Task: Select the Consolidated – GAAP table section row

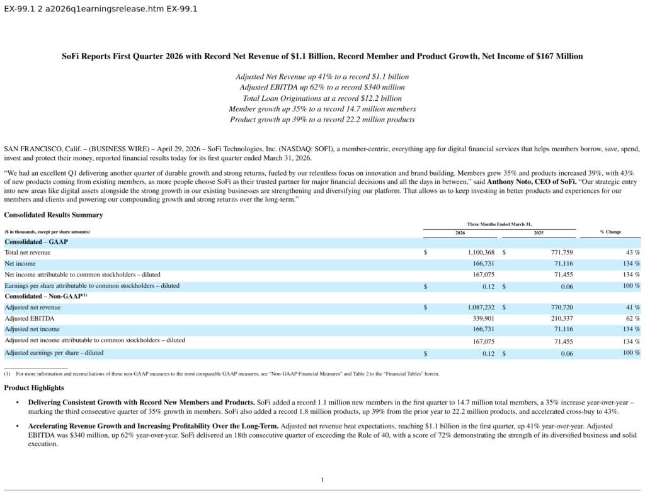Action: coord(322,242)
